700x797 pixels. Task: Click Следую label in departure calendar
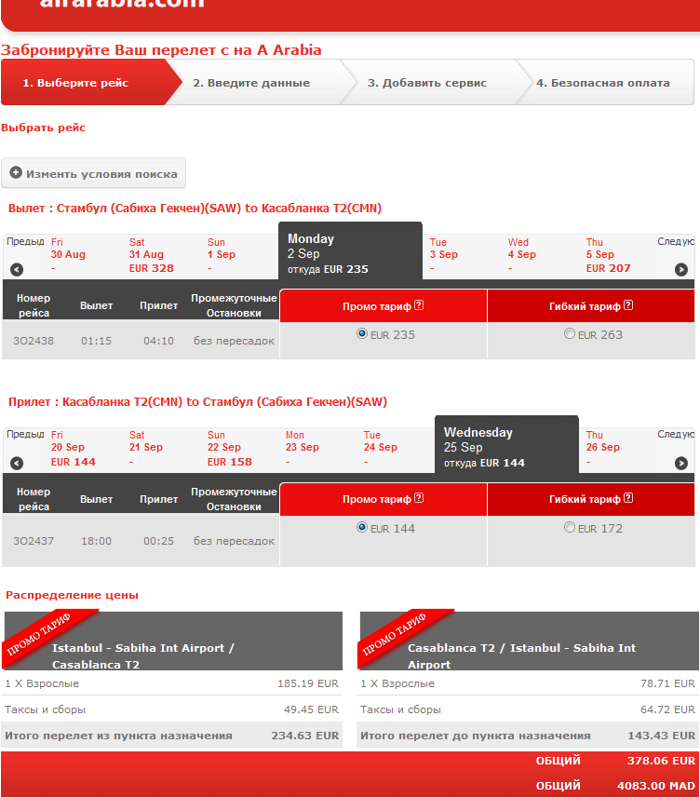tap(676, 241)
